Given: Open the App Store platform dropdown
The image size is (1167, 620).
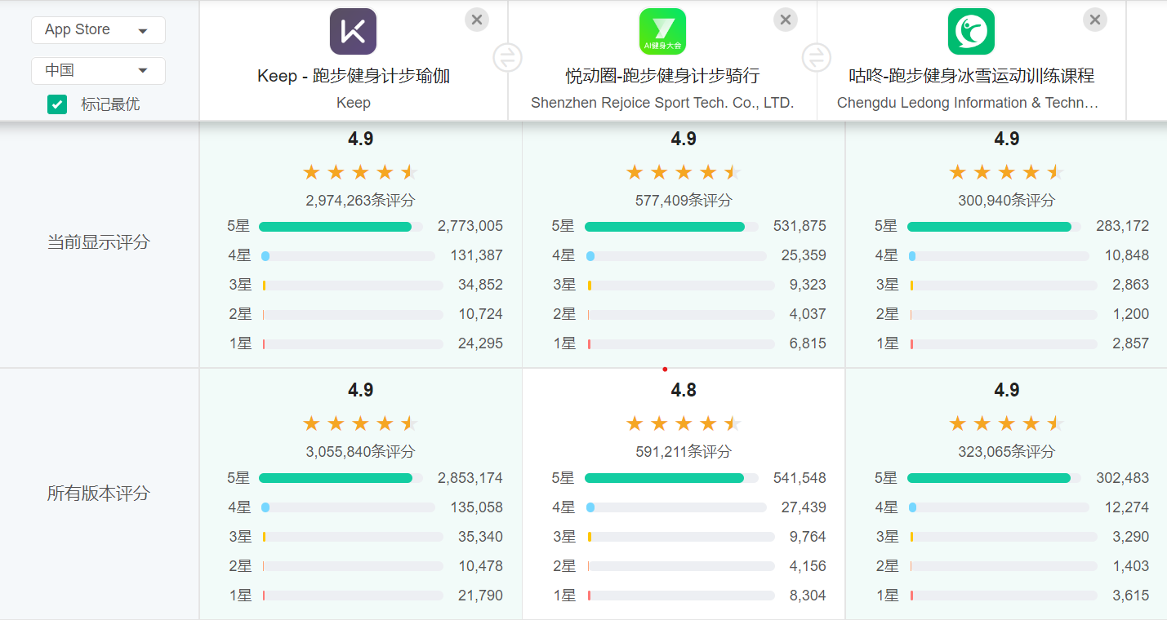Looking at the screenshot, I should [x=98, y=30].
